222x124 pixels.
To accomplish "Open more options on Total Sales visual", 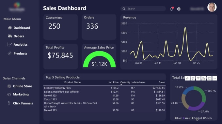I will click(x=215, y=78).
